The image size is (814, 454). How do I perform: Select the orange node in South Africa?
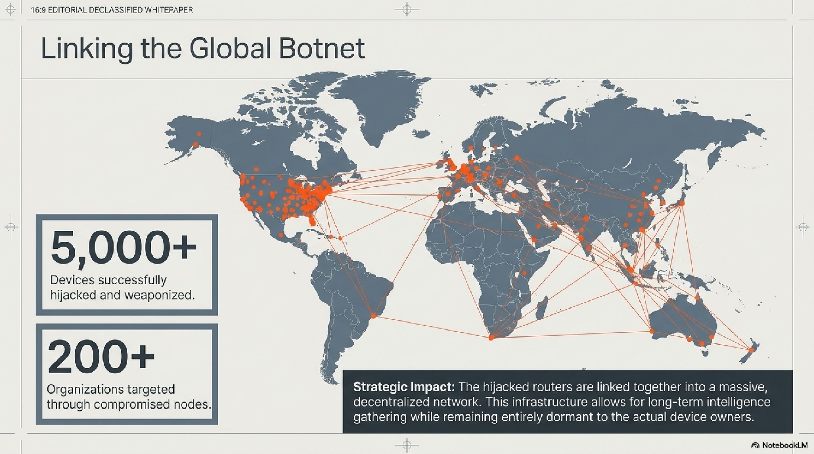(x=491, y=338)
